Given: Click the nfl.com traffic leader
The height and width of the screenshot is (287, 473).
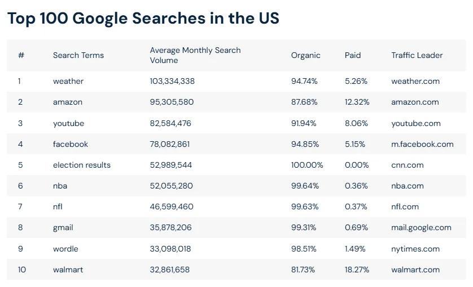Looking at the screenshot, I should [x=405, y=207].
